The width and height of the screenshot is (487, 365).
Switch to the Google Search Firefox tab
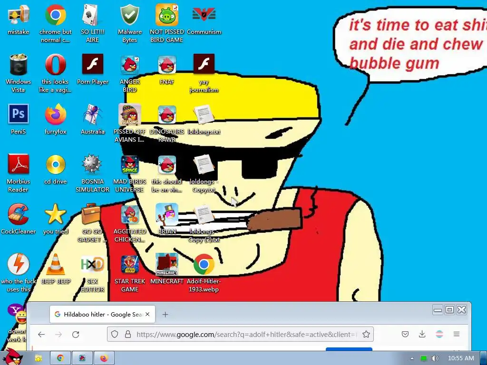(103, 315)
